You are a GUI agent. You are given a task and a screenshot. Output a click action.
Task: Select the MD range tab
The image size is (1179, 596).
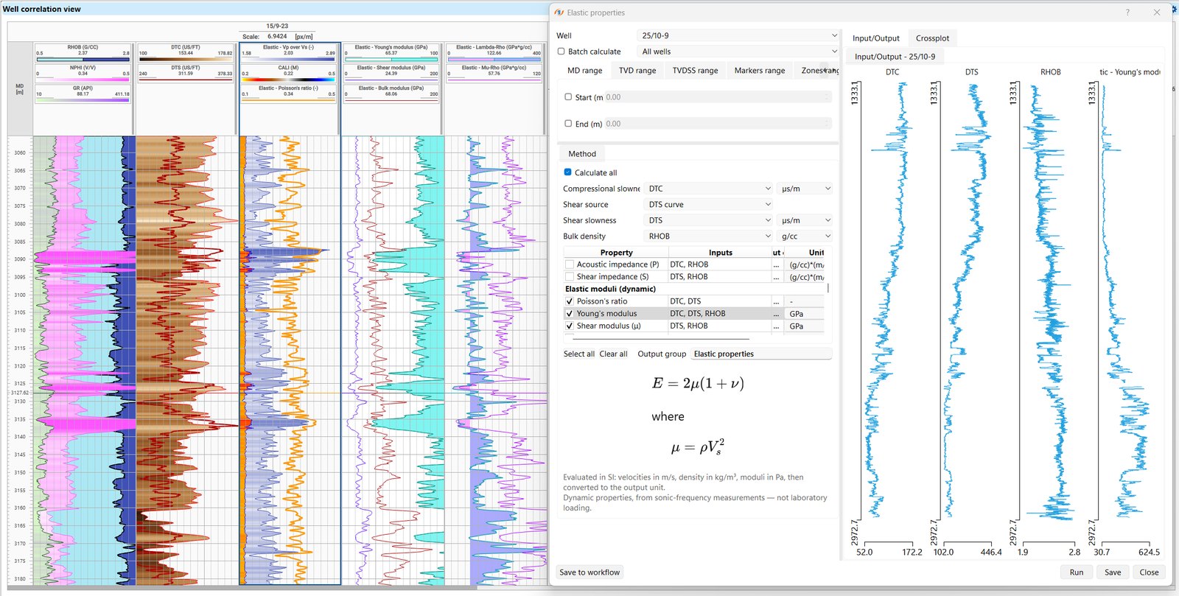584,71
